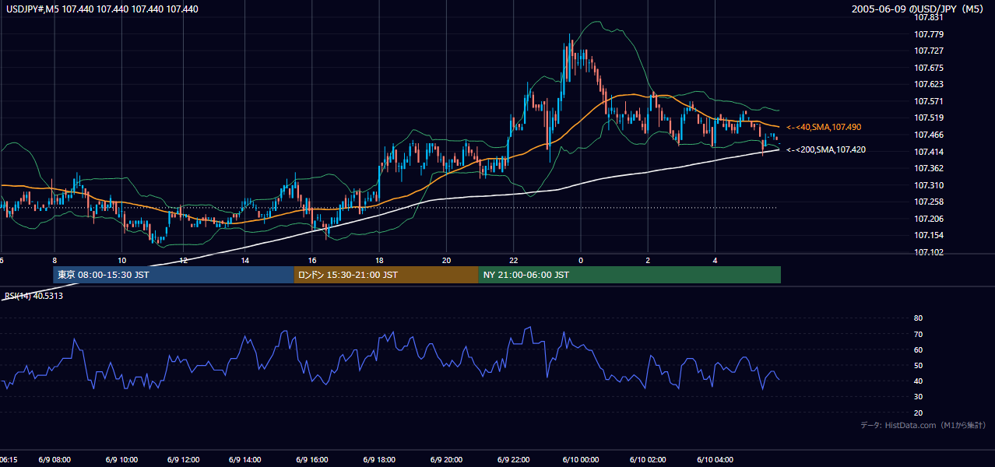Click the 6/9 14:00 date label
The height and width of the screenshot is (467, 995).
coord(244,460)
